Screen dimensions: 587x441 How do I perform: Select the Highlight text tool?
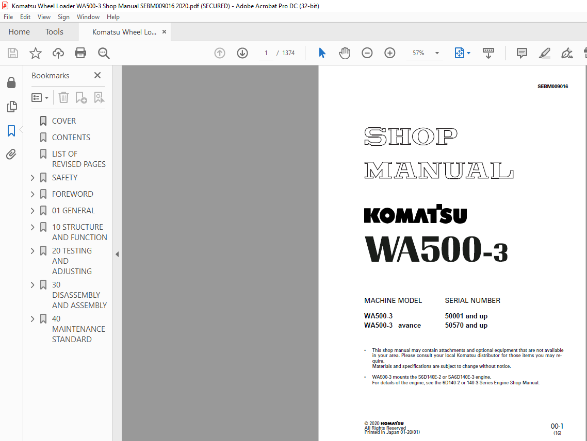coord(544,53)
